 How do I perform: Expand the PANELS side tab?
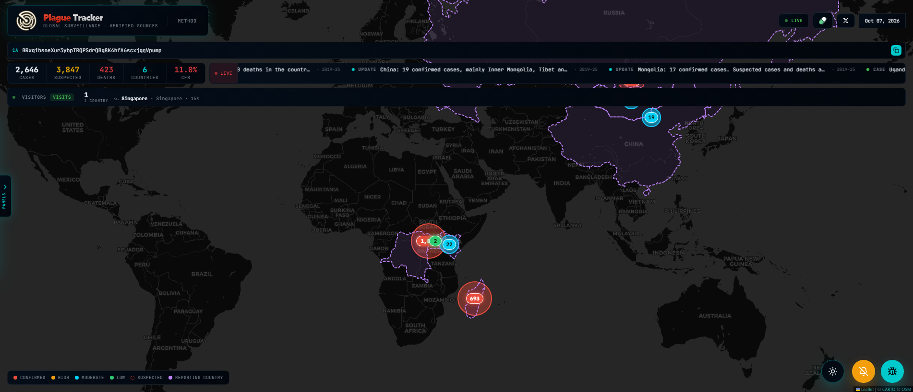click(5, 196)
